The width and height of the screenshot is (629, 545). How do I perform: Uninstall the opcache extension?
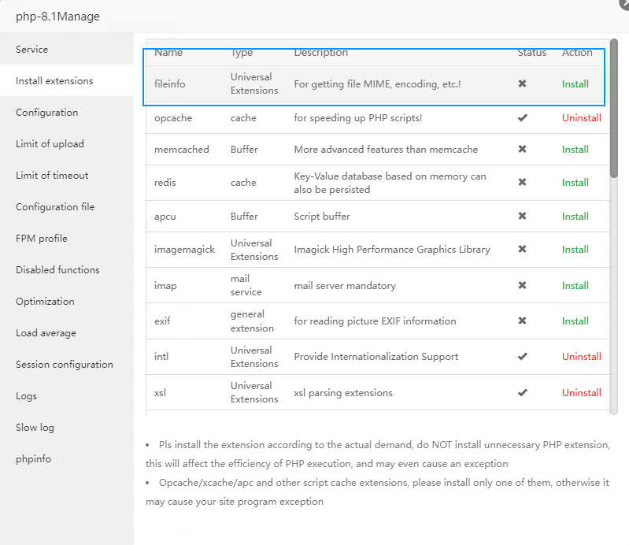point(581,117)
